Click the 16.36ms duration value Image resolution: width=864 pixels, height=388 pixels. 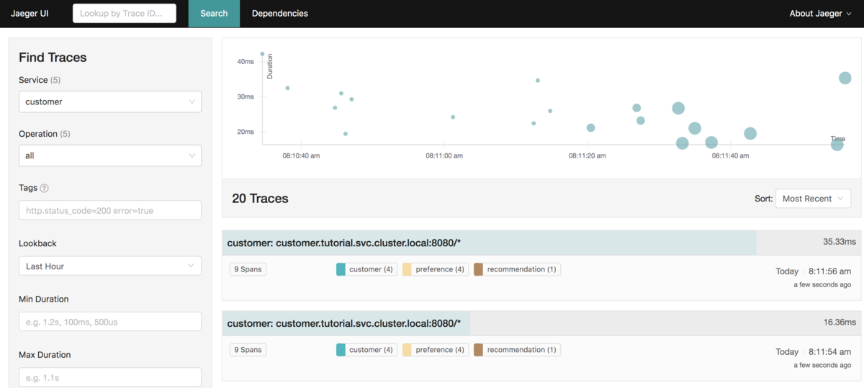(840, 322)
